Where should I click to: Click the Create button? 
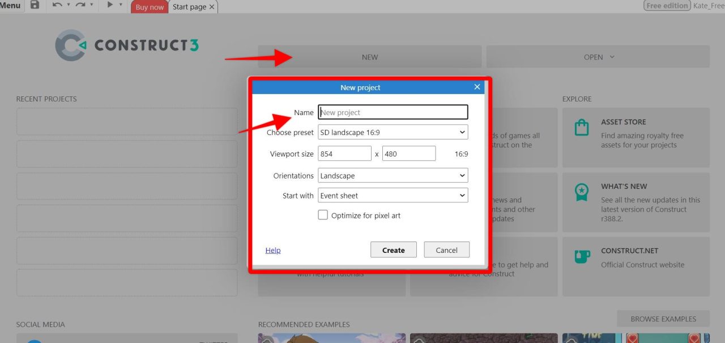(393, 249)
